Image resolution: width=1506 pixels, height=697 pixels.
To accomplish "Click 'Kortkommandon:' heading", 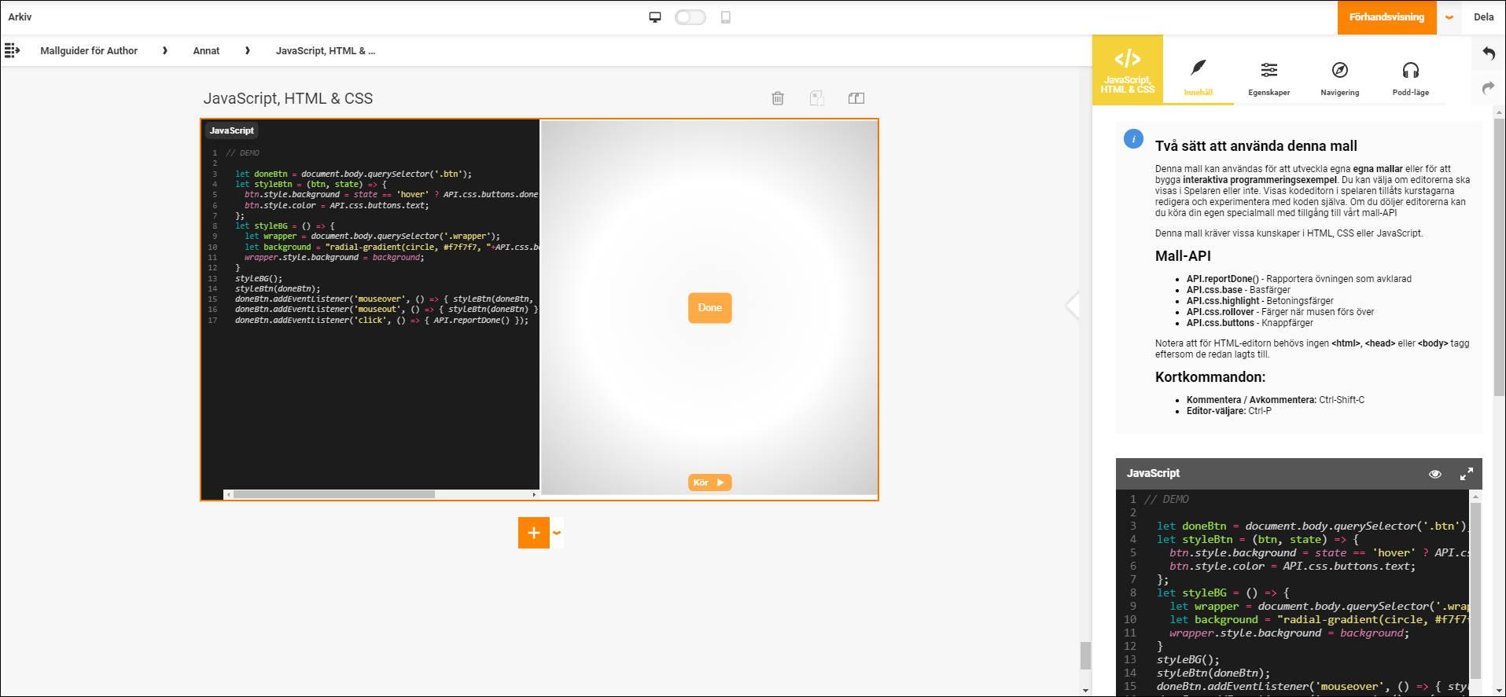I will click(1210, 377).
